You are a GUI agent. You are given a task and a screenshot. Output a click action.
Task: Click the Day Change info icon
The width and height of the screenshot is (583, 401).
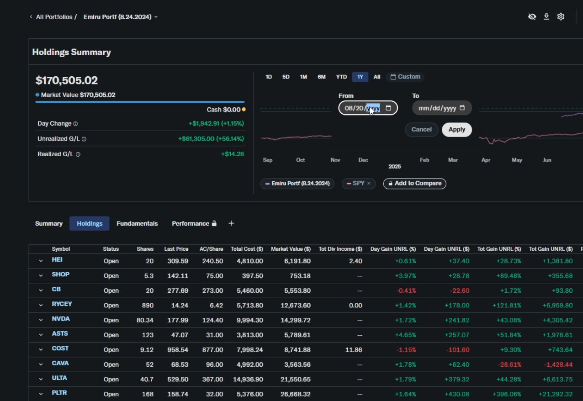76,124
